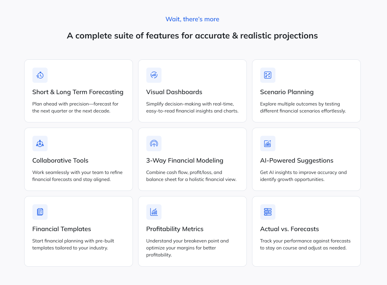Click the Profitability Metrics bar chart icon

click(x=154, y=212)
